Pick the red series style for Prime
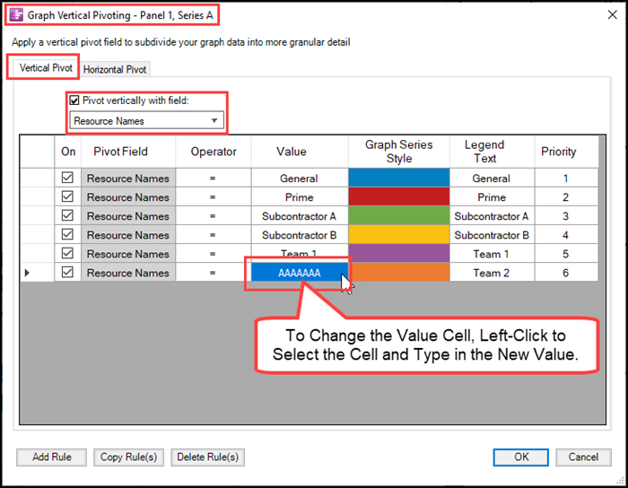This screenshot has width=628, height=488. click(x=399, y=196)
